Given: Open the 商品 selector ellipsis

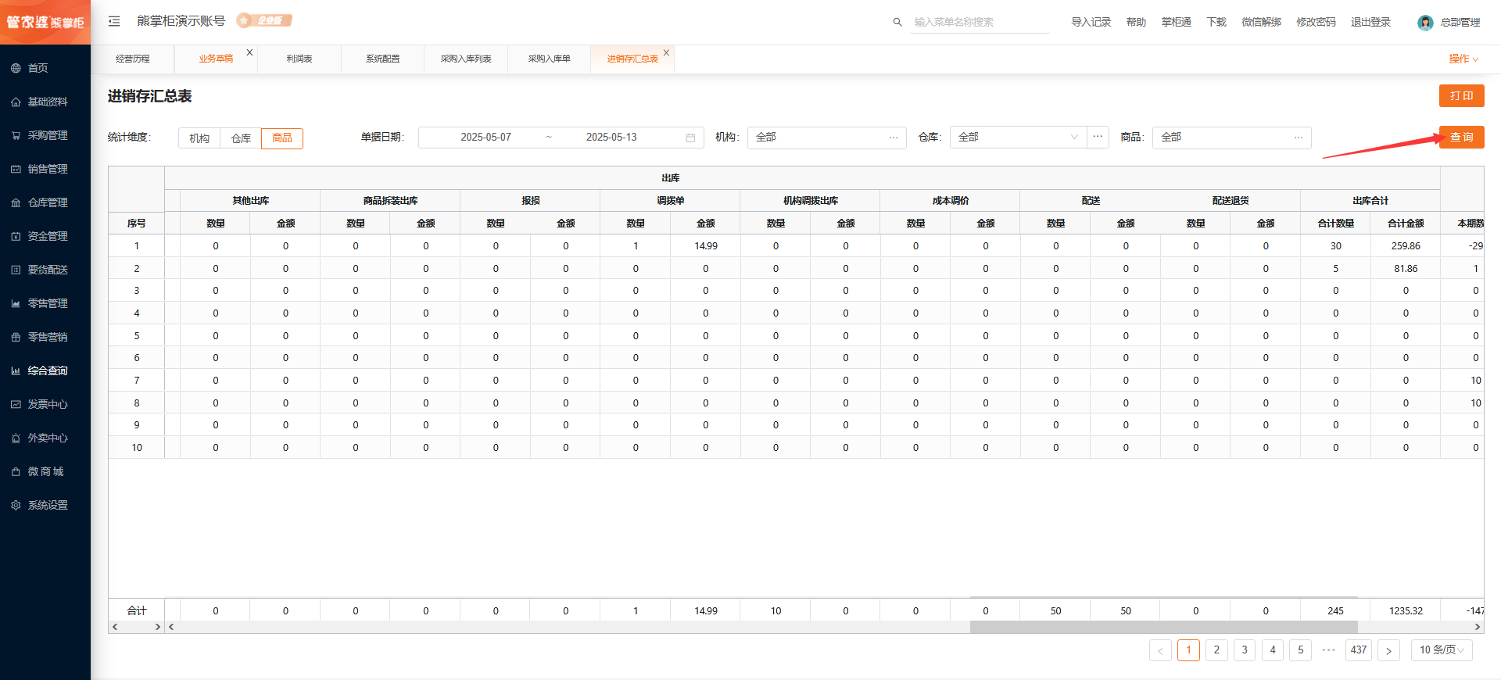Looking at the screenshot, I should pyautogui.click(x=1299, y=138).
